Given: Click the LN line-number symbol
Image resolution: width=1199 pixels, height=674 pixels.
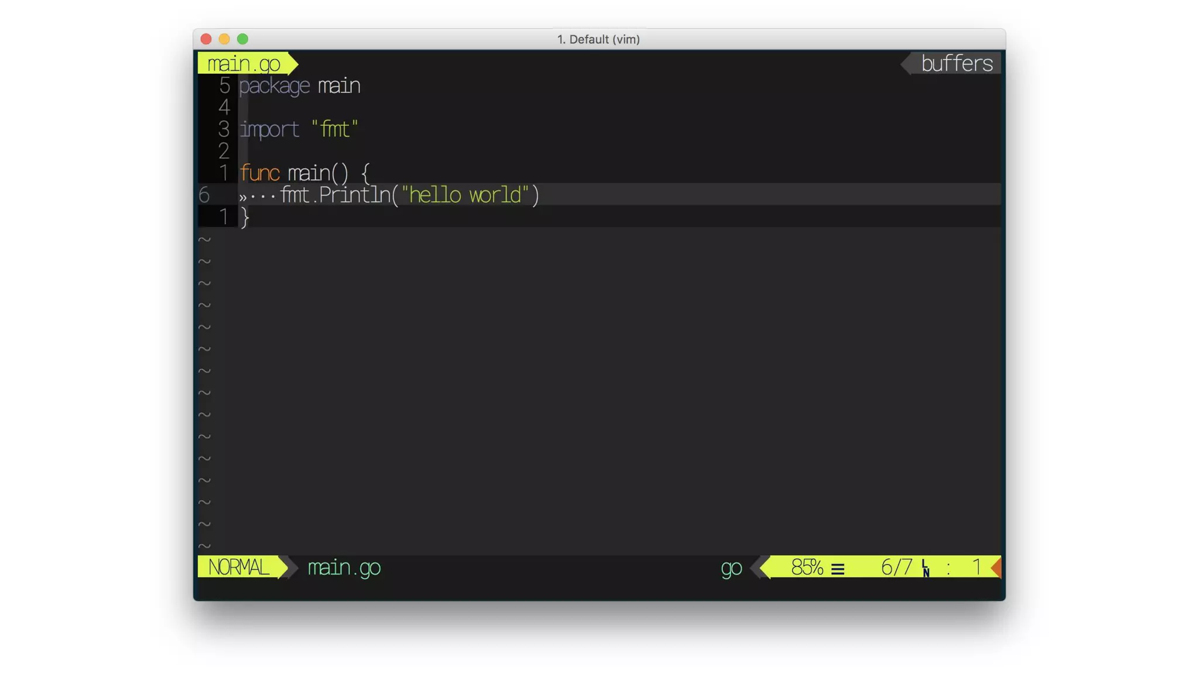Looking at the screenshot, I should (925, 568).
